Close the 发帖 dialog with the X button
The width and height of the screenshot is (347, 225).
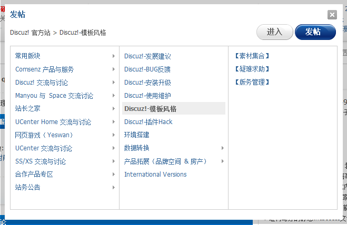click(332, 15)
